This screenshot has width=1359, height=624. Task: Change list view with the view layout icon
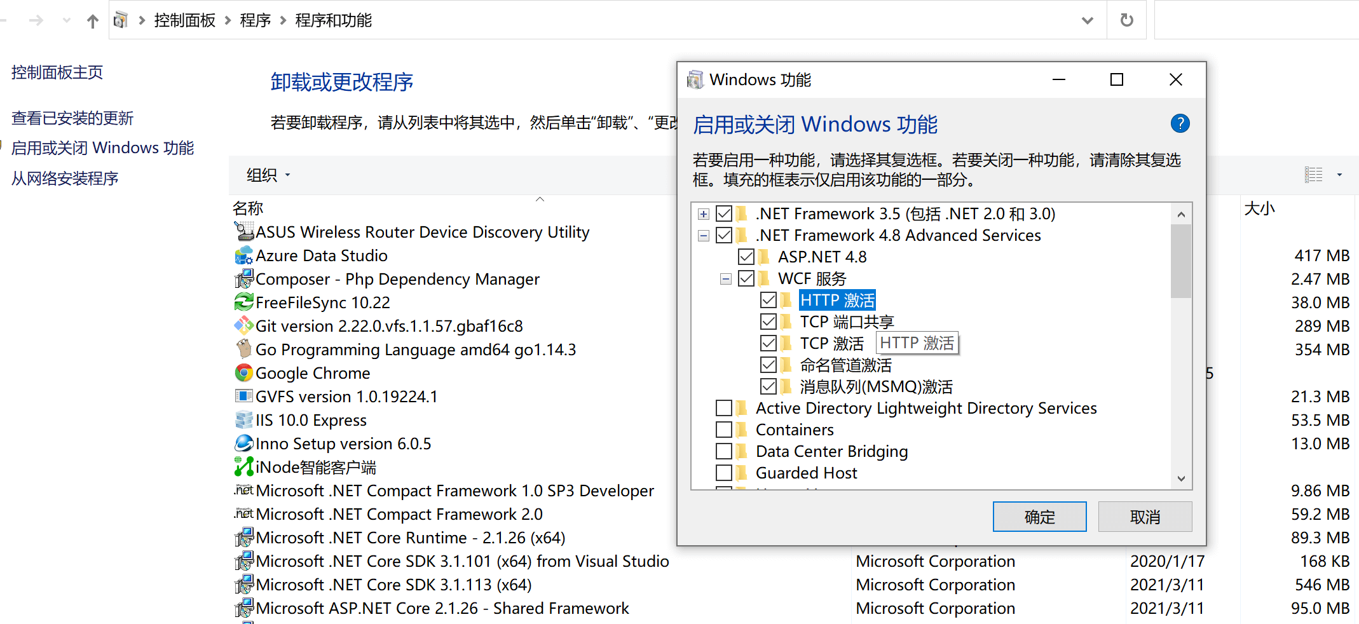pos(1313,175)
